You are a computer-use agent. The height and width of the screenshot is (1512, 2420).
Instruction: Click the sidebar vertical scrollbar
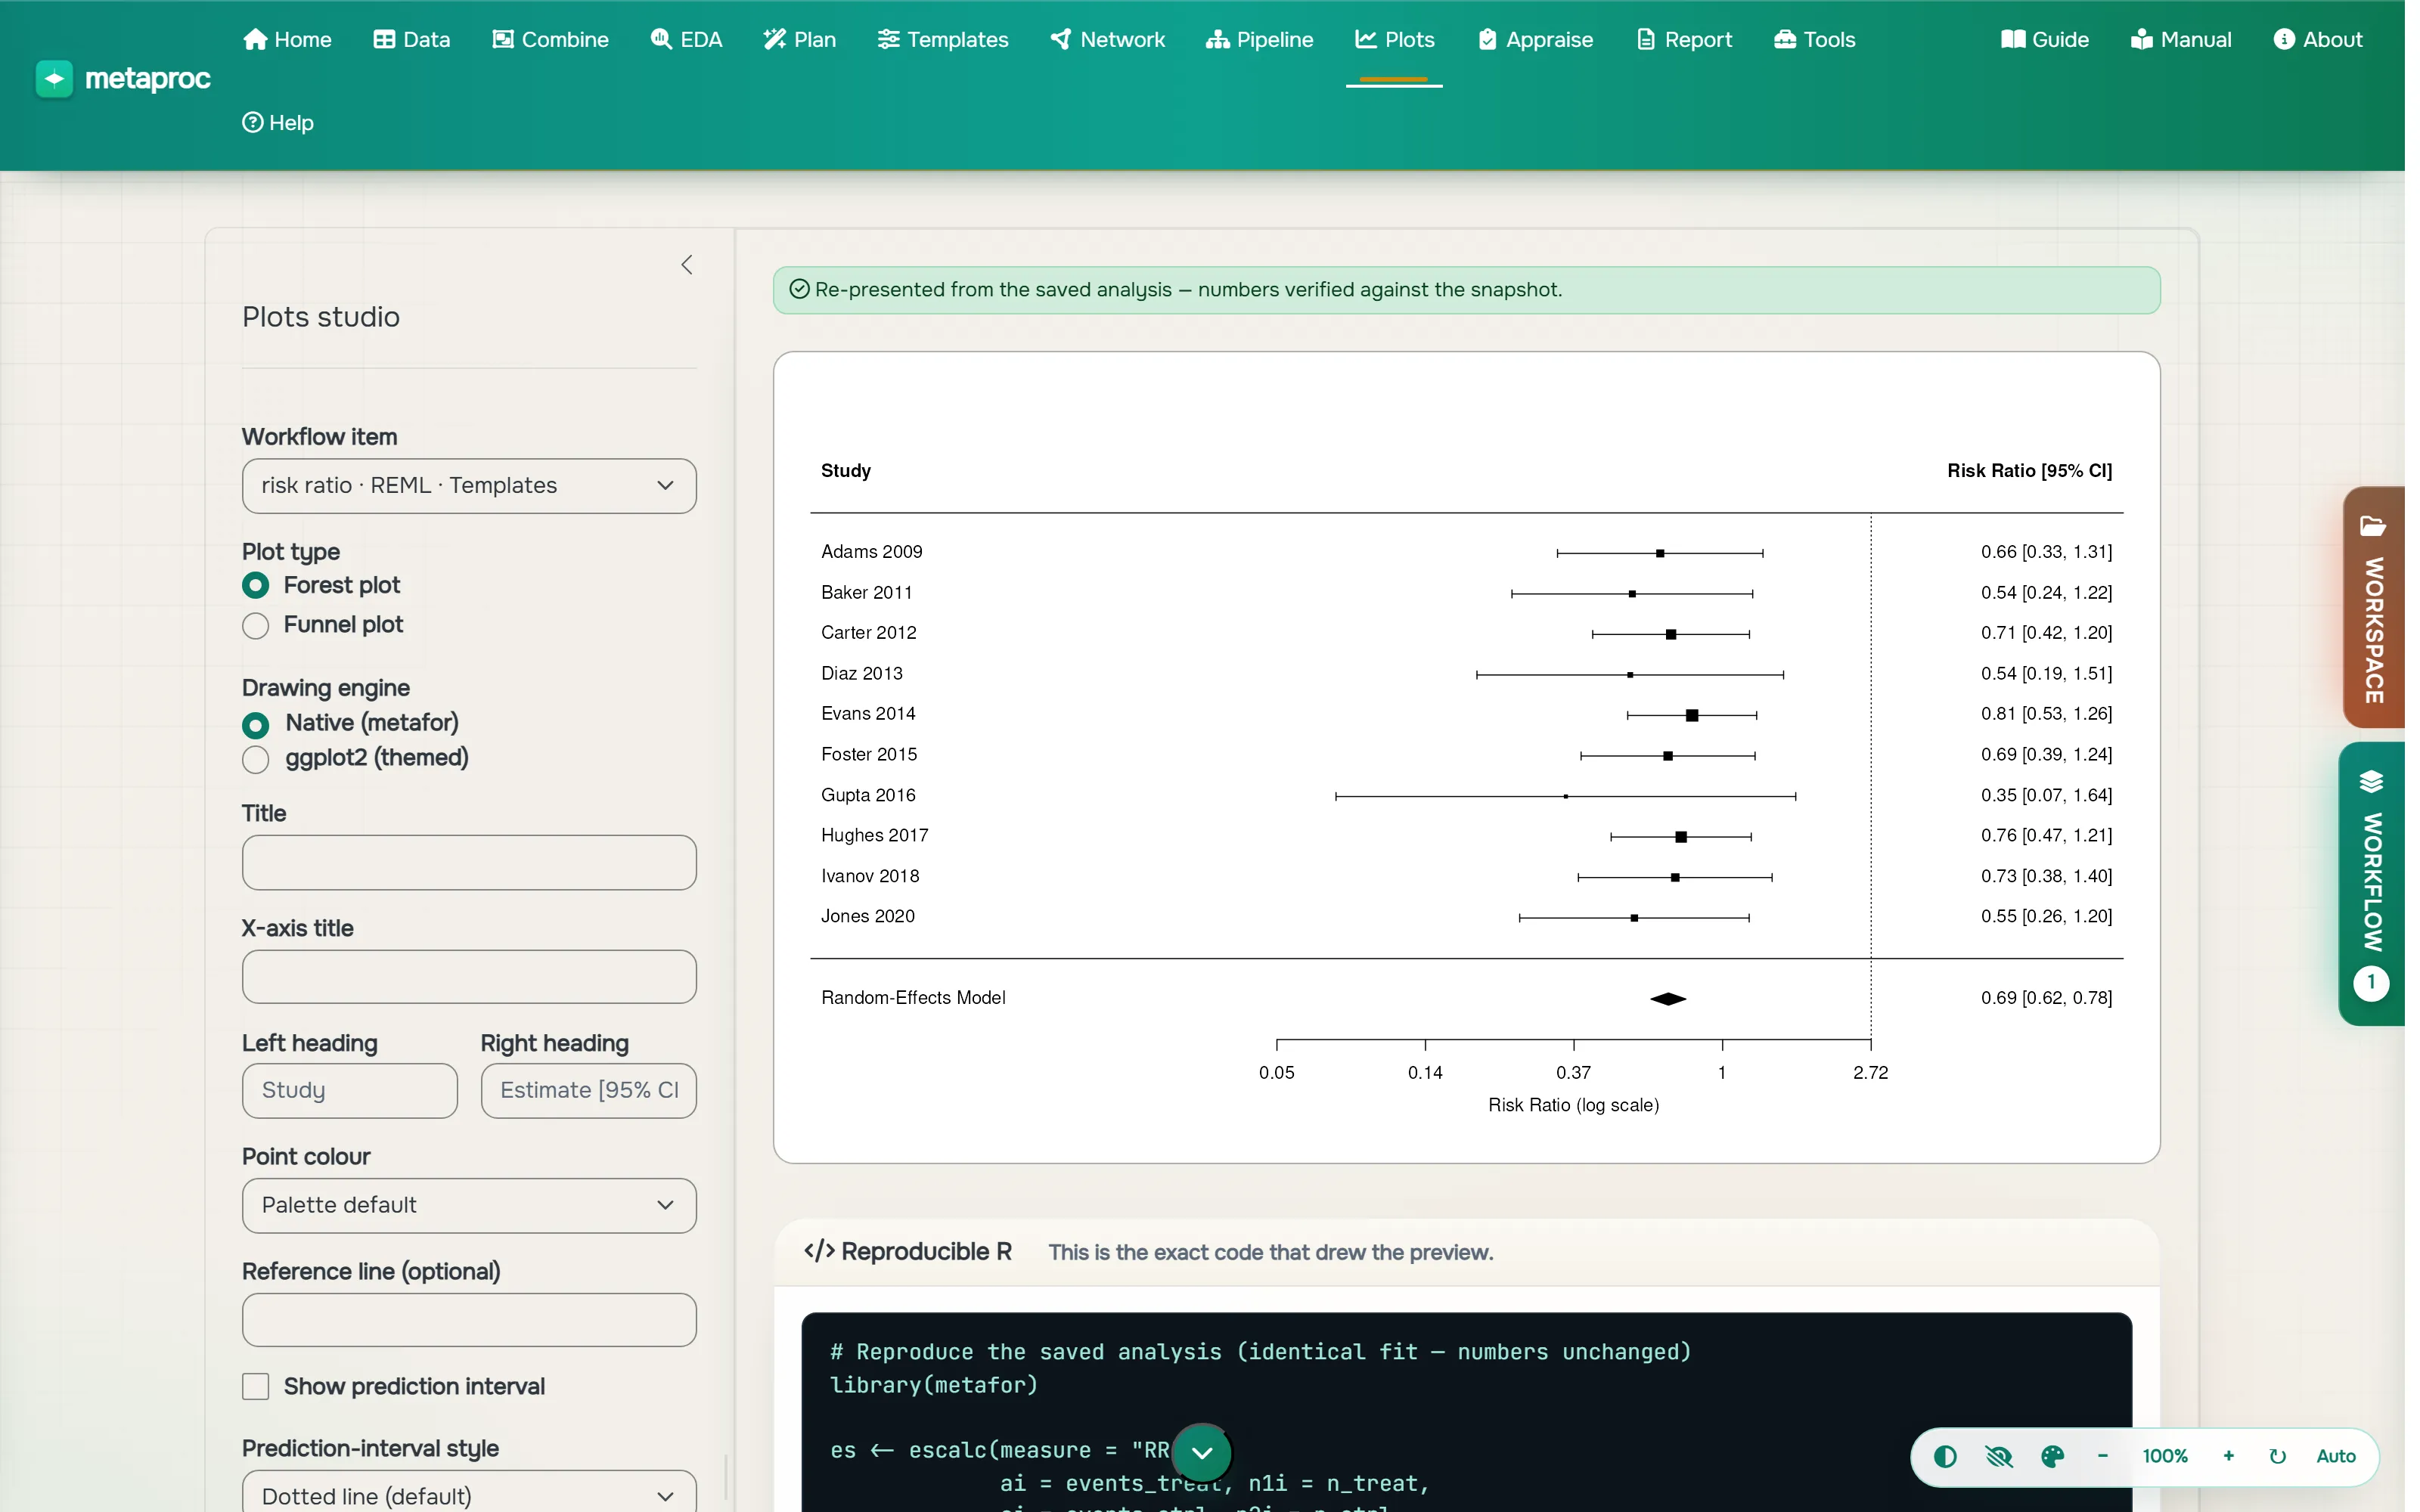(x=726, y=1476)
